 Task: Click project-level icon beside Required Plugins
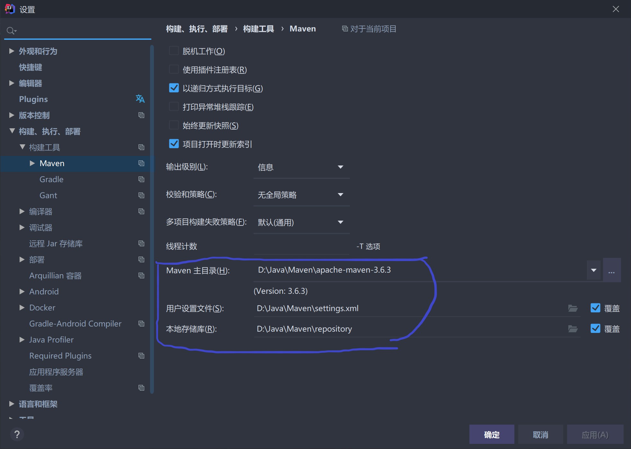click(x=141, y=356)
